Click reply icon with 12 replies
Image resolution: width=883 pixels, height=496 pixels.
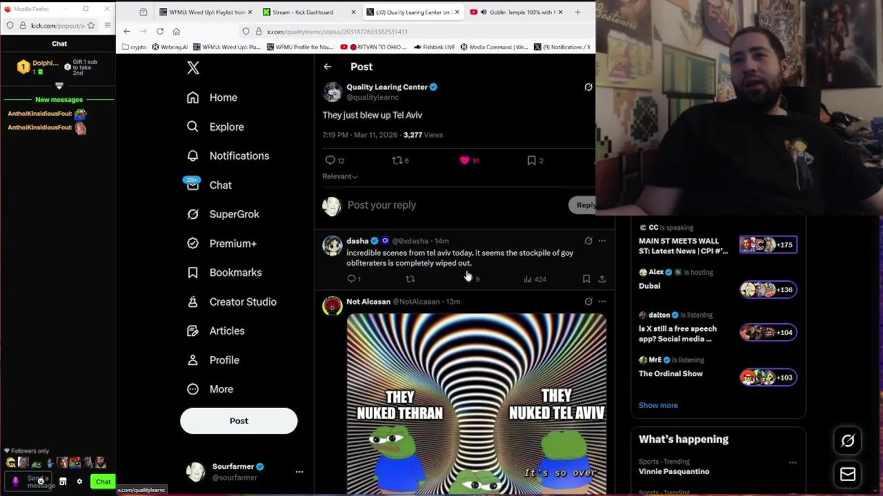[x=335, y=161]
